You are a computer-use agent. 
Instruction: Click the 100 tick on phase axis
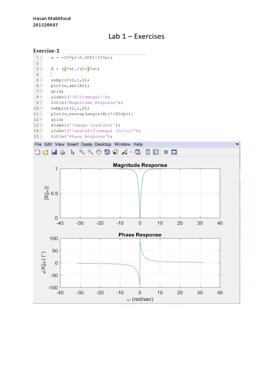pyautogui.click(x=54, y=238)
